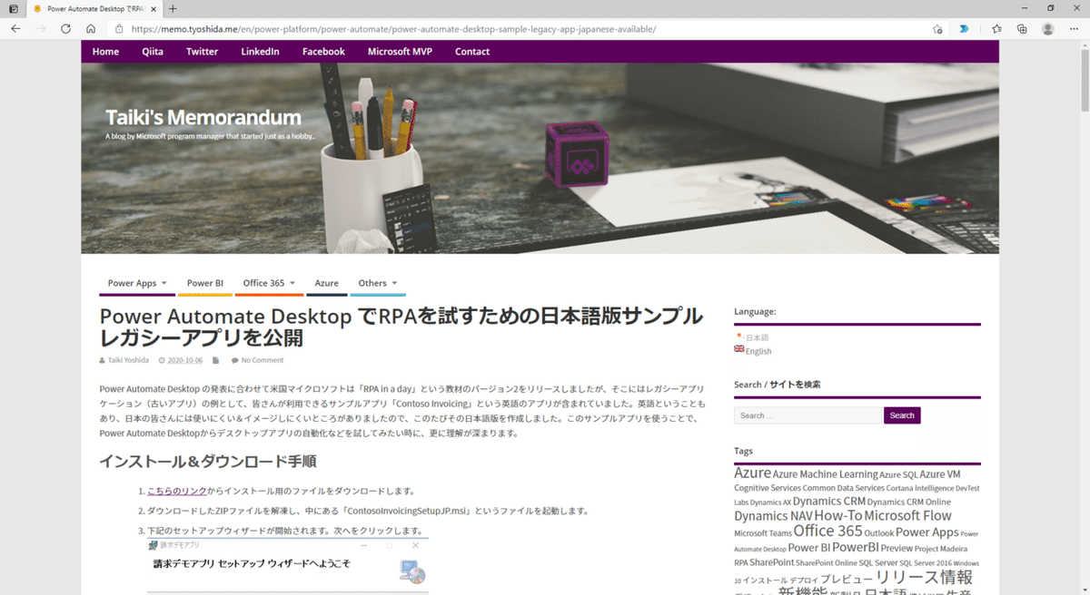Click the 2020-10-06 post date link
The width and height of the screenshot is (1090, 595).
[x=185, y=360]
